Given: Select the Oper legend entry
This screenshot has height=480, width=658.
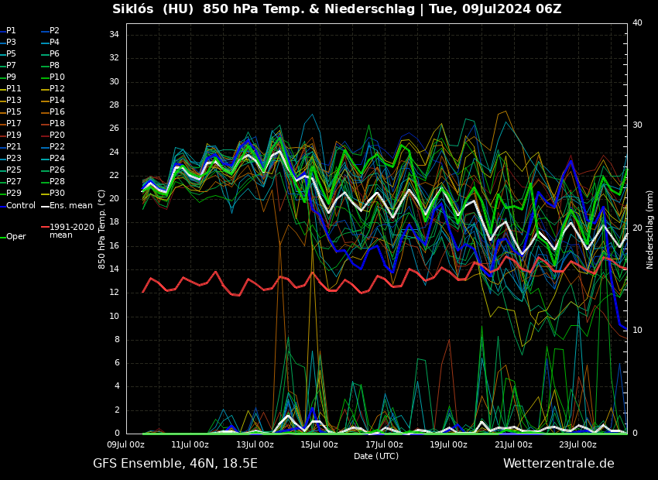Looking at the screenshot, I should coord(15,237).
